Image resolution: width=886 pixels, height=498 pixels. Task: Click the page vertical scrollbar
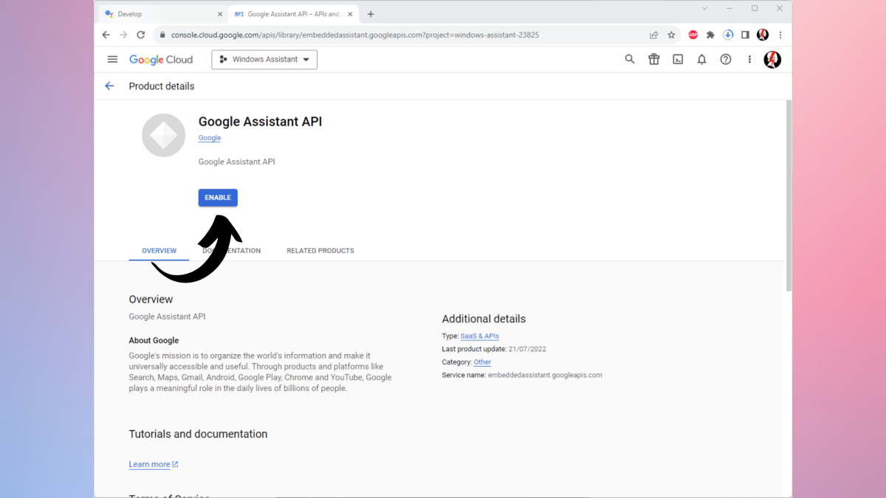point(789,196)
